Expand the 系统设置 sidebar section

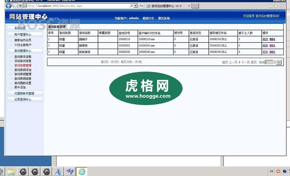tap(25, 28)
